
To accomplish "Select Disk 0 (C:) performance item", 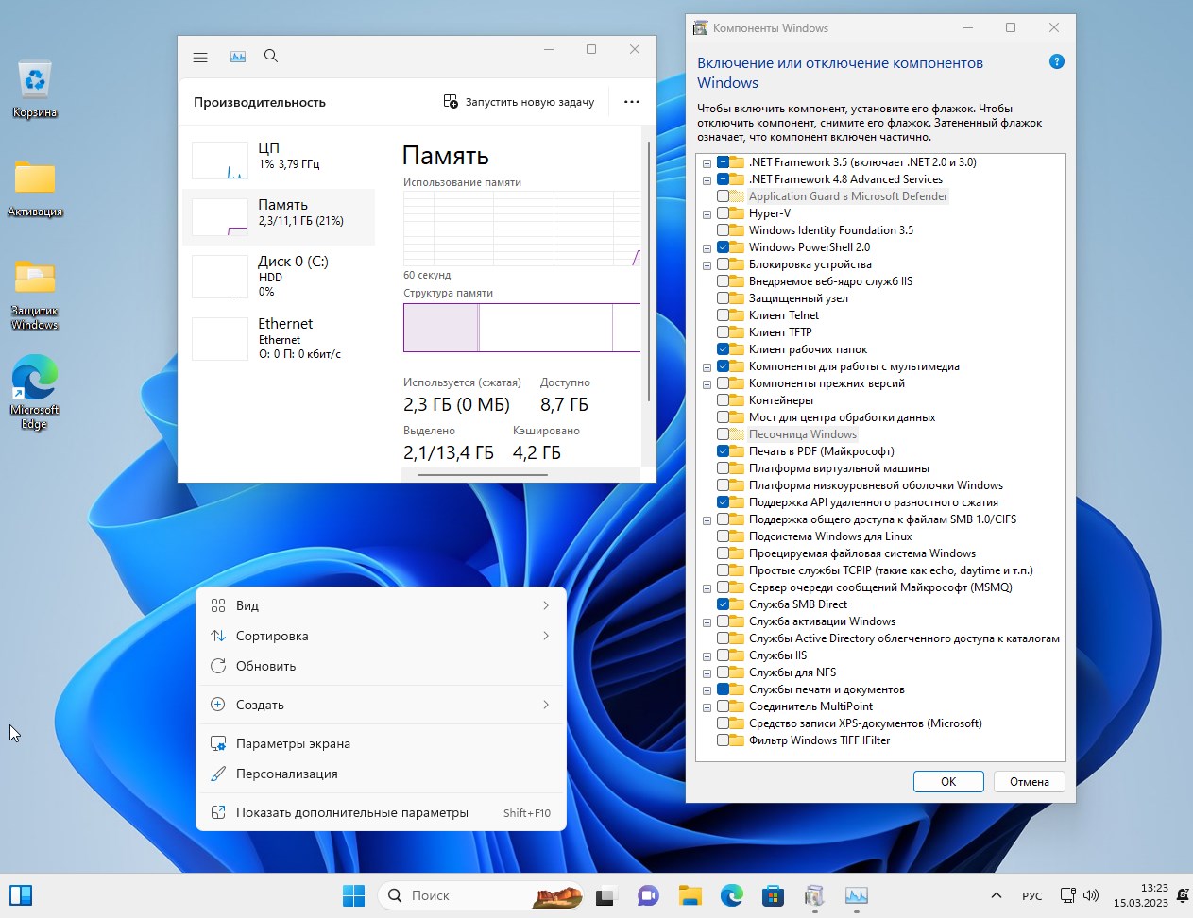I will (279, 275).
